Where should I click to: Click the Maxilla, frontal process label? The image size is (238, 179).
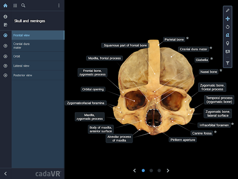click(105, 58)
